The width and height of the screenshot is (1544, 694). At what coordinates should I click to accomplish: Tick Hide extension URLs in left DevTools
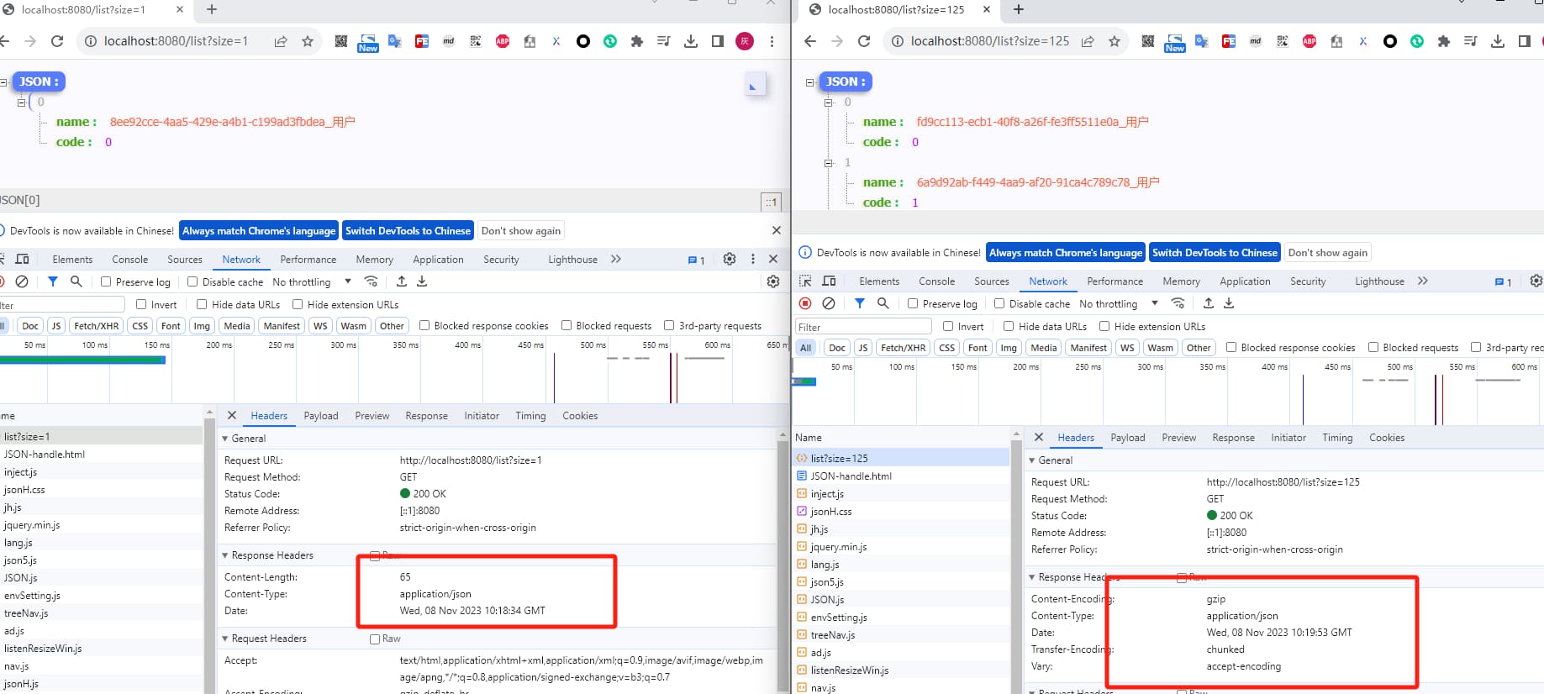pyautogui.click(x=298, y=305)
